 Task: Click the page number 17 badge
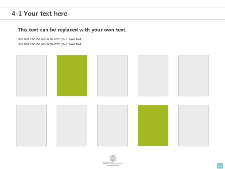pyautogui.click(x=220, y=166)
